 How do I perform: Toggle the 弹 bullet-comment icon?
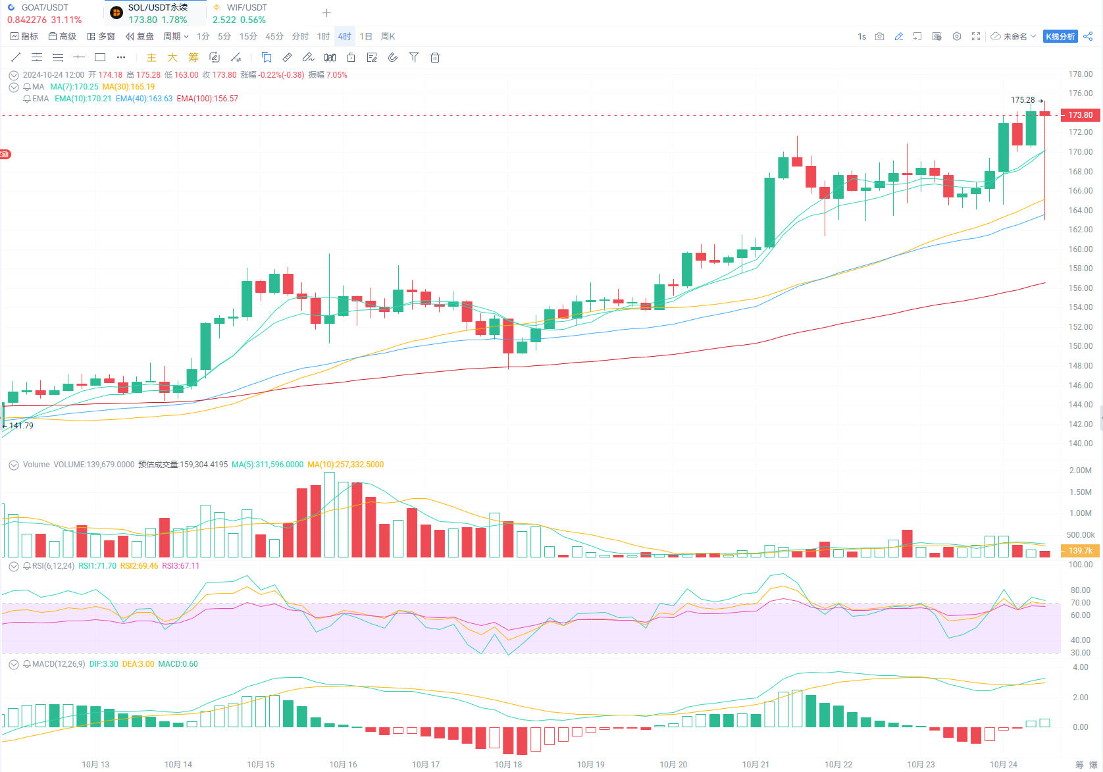click(x=937, y=36)
